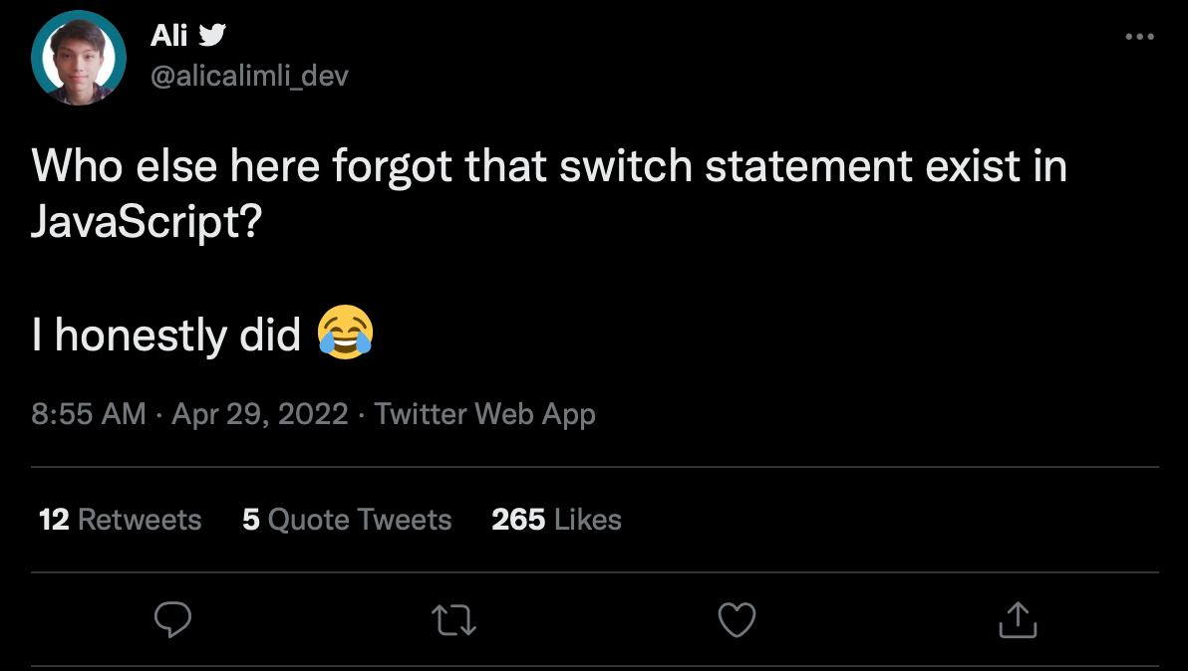Viewport: 1188px width, 671px height.
Task: Select the retweet icon
Action: [x=454, y=619]
